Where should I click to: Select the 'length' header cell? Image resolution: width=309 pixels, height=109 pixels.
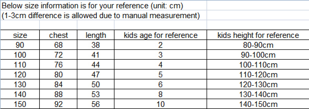pos(96,35)
